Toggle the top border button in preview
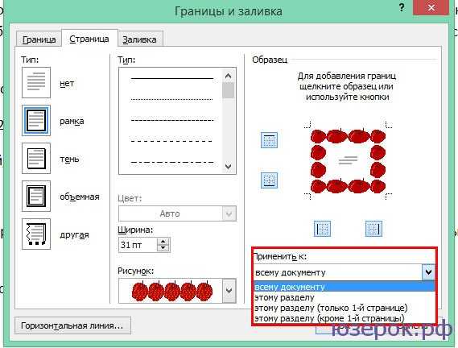The height and width of the screenshot is (348, 458). (269, 140)
